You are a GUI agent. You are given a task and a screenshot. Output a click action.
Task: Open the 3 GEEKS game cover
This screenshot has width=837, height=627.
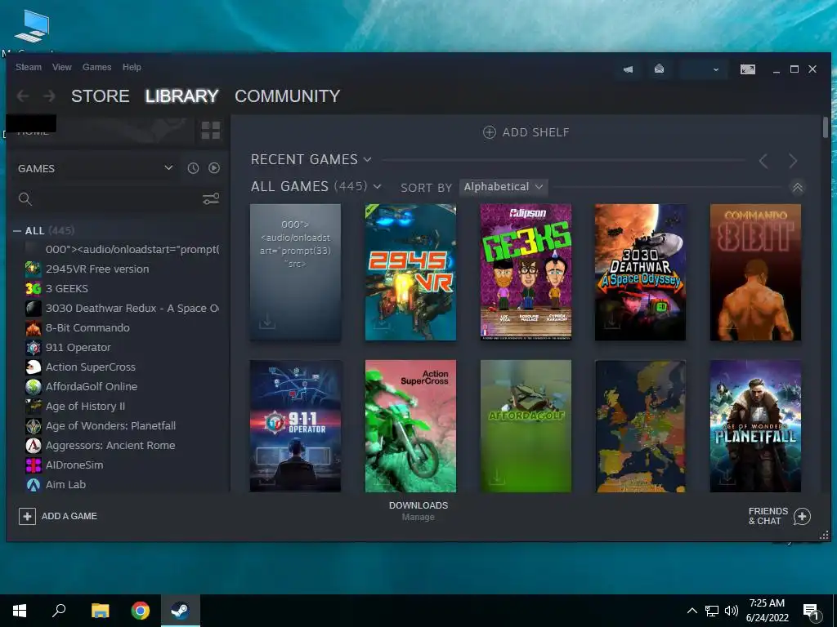pos(526,272)
